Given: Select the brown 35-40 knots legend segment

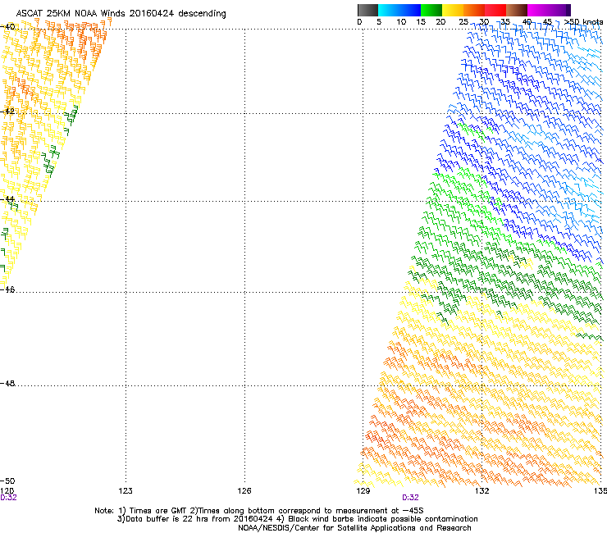Looking at the screenshot, I should coord(517,10).
